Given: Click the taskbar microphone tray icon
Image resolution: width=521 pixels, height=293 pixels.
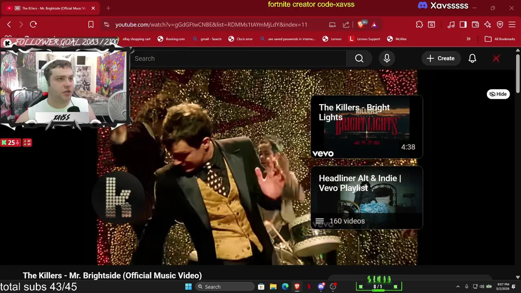Looking at the screenshot, I should coord(467,286).
